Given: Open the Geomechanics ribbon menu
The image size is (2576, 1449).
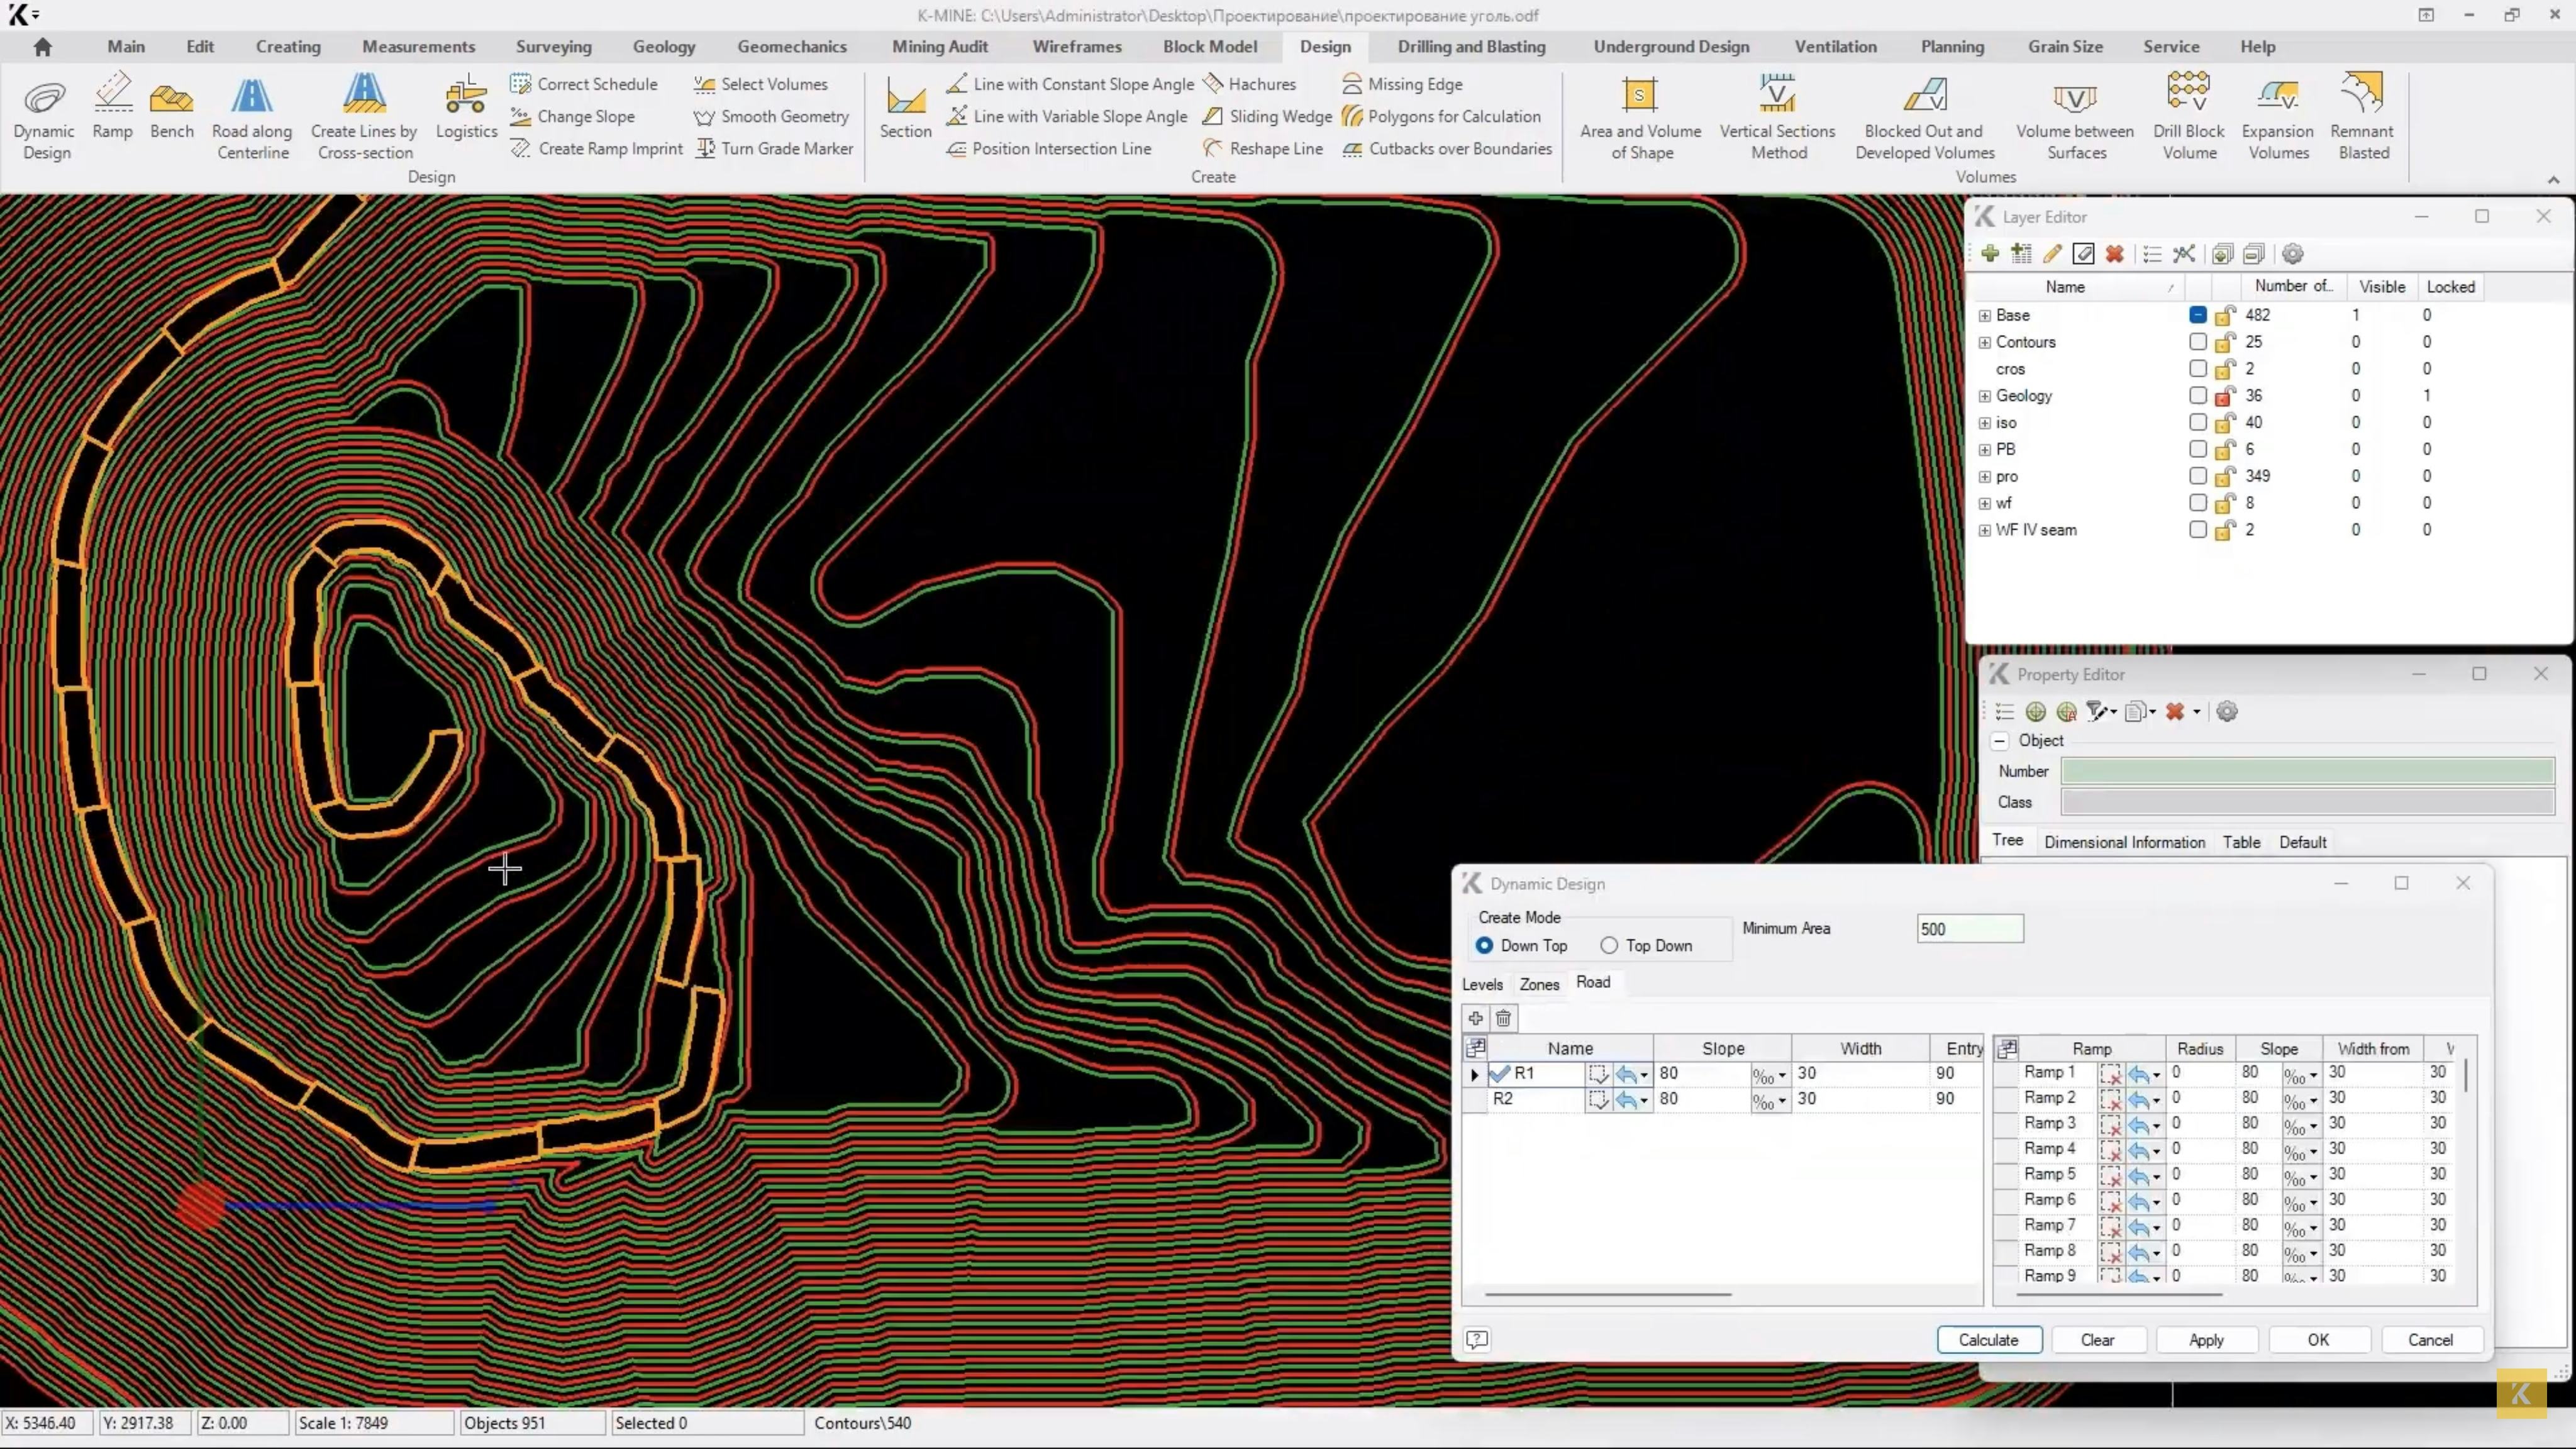Looking at the screenshot, I should (791, 46).
